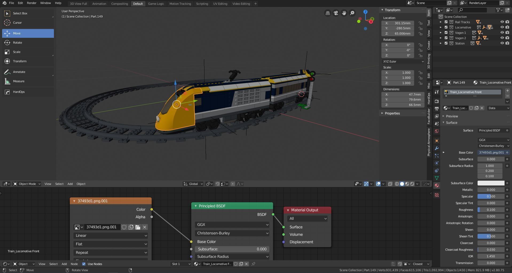Viewport: 512px width, 273px height.
Task: Open the Node menu in node editor
Action: click(x=74, y=264)
